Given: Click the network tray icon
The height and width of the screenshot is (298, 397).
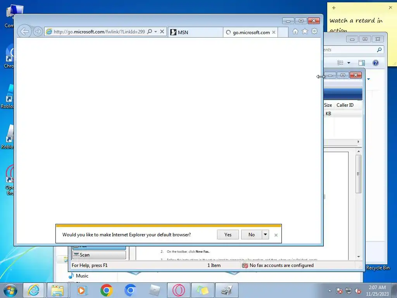Looking at the screenshot, I should pos(349,291).
